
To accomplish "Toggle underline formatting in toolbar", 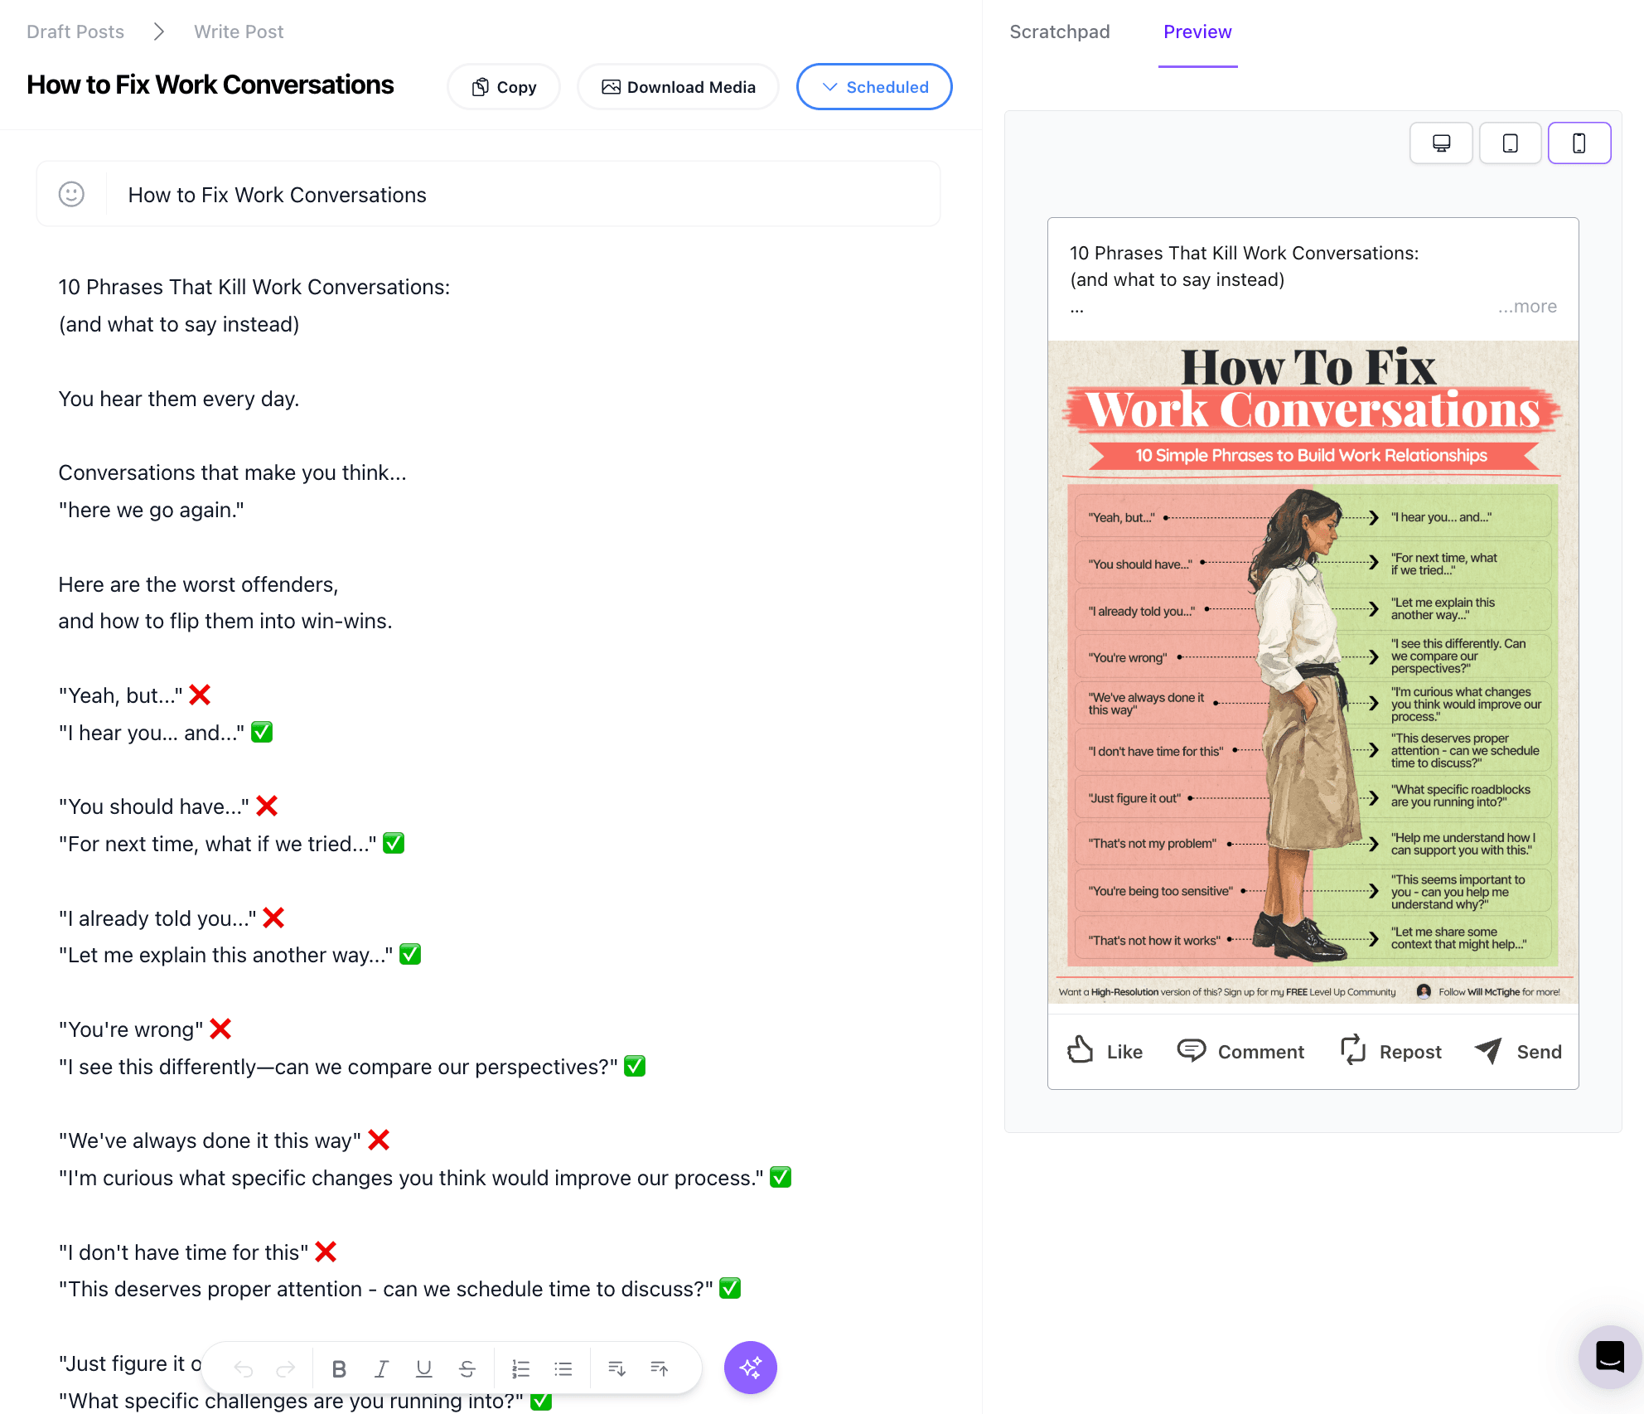I will 425,1368.
